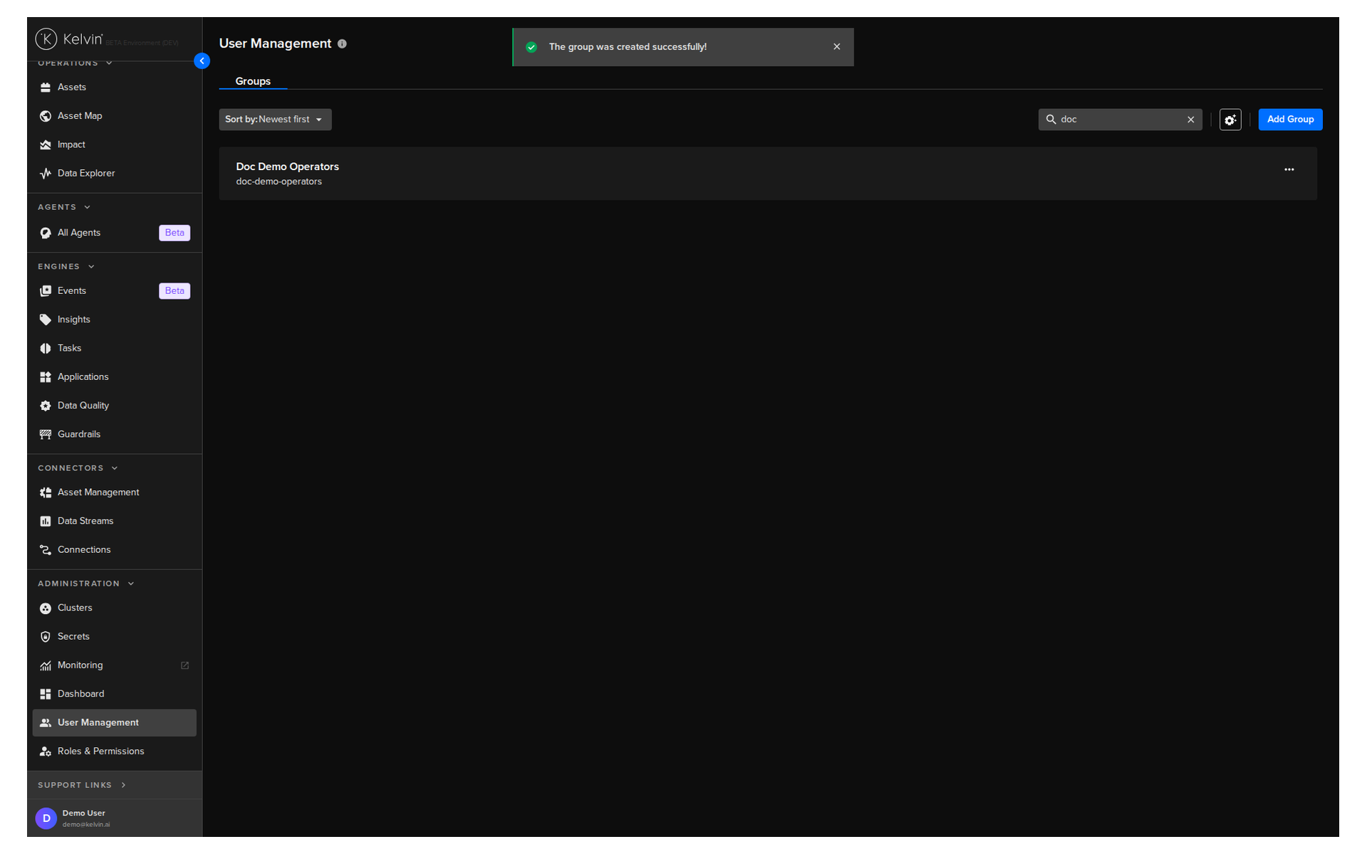This screenshot has width=1367, height=854.
Task: Open the Sort by Newest first dropdown
Action: 275,120
